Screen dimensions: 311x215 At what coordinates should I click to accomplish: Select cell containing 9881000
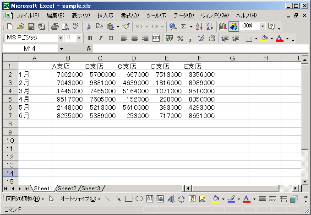[101, 83]
